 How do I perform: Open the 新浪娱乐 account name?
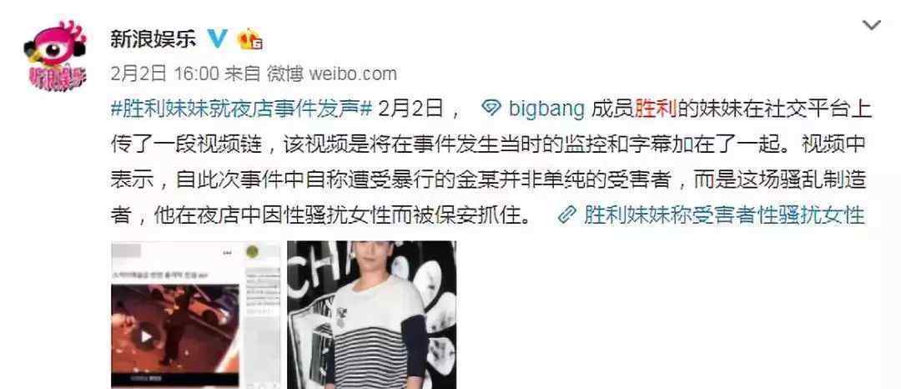click(x=154, y=39)
